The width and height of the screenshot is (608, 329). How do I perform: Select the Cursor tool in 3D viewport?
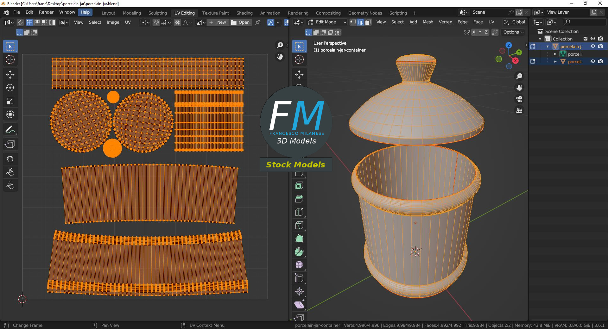(x=299, y=59)
